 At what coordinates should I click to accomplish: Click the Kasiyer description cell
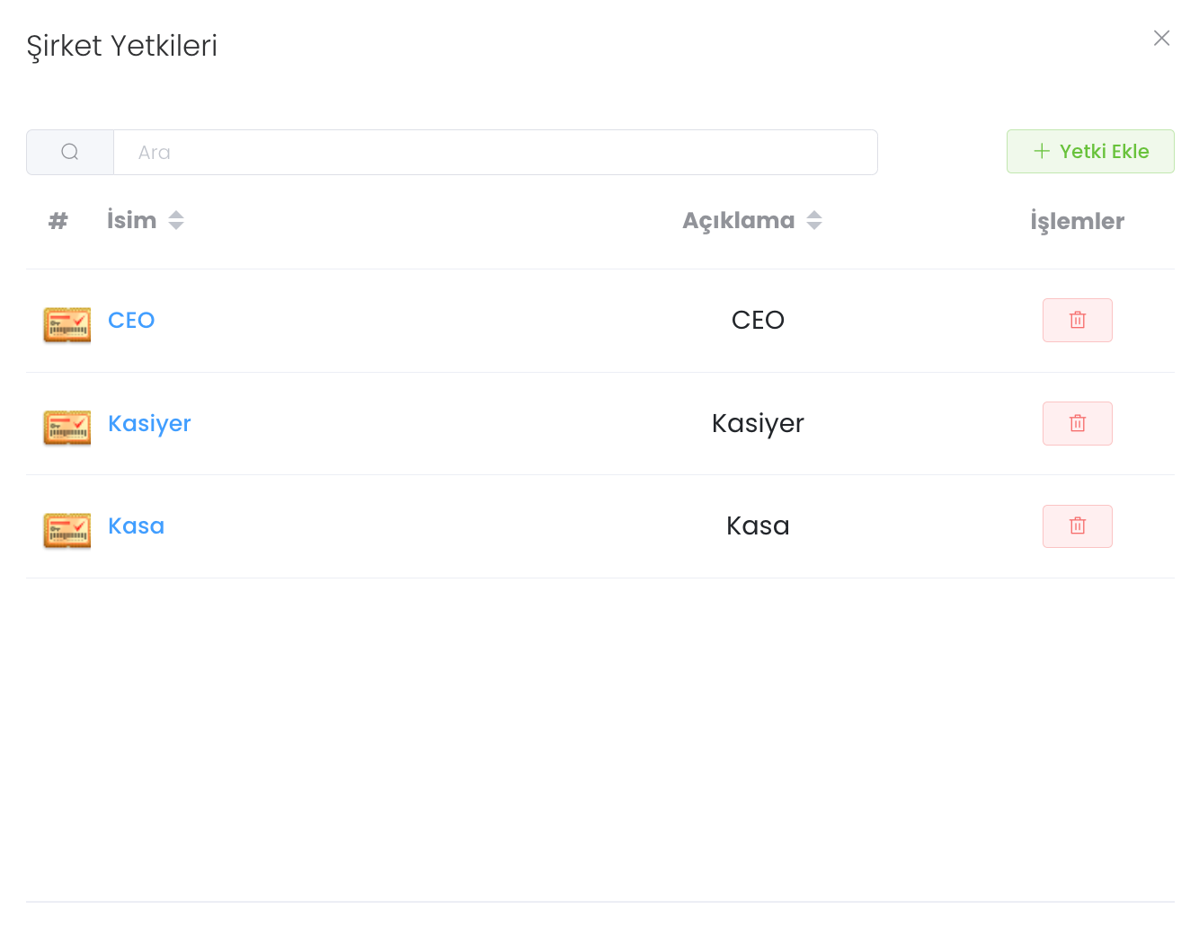(758, 423)
